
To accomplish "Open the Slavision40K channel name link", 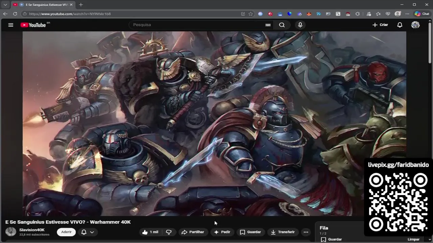I will (x=32, y=230).
